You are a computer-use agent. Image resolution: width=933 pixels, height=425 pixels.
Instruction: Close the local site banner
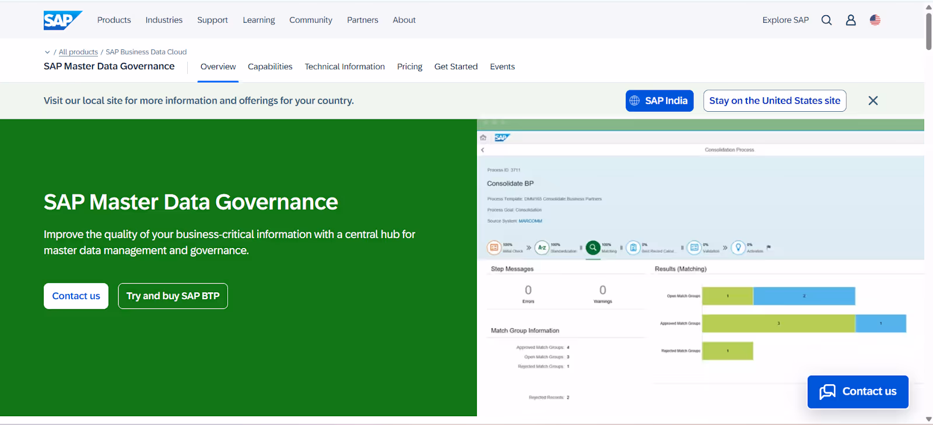coord(873,101)
